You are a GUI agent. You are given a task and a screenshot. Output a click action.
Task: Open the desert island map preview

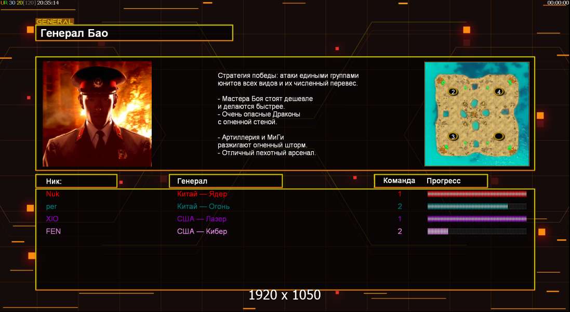[477, 114]
